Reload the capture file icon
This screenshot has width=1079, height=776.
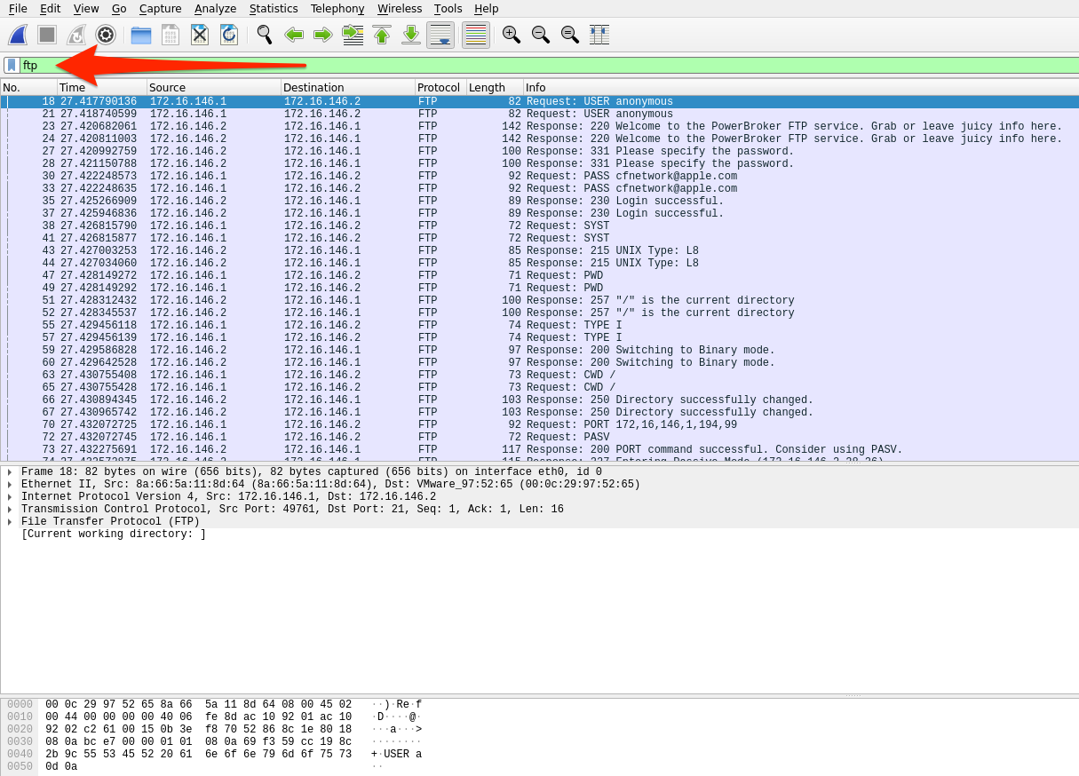tap(229, 35)
